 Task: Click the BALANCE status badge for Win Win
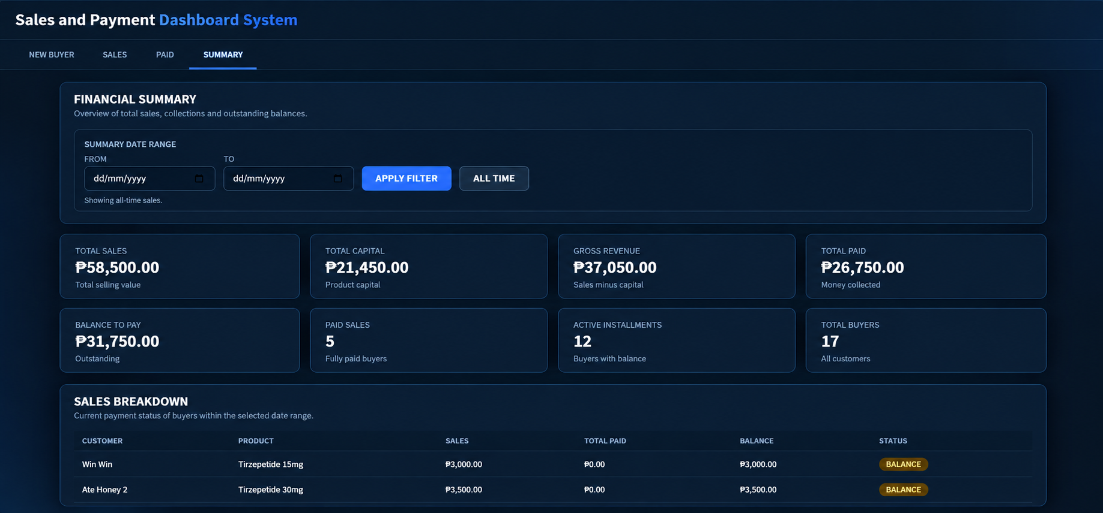coord(904,464)
